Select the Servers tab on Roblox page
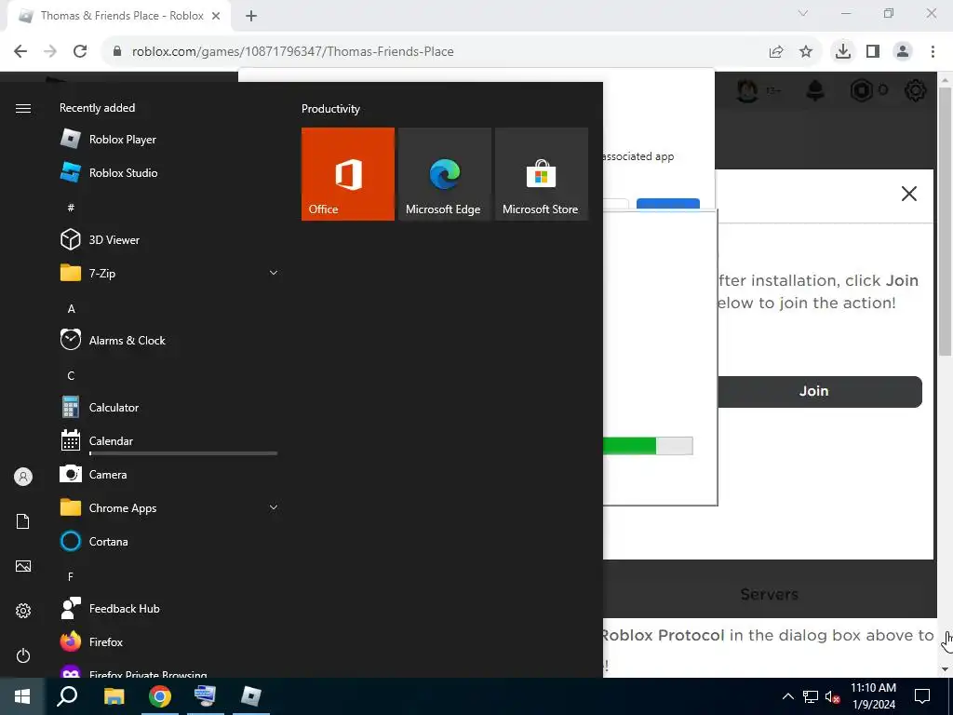Screen dimensions: 953x715 point(770,594)
